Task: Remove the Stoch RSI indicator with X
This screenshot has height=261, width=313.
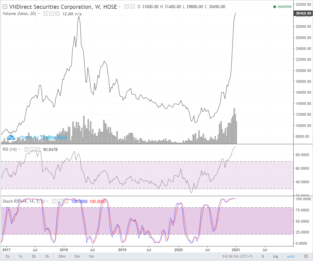Action: pyautogui.click(x=66, y=201)
